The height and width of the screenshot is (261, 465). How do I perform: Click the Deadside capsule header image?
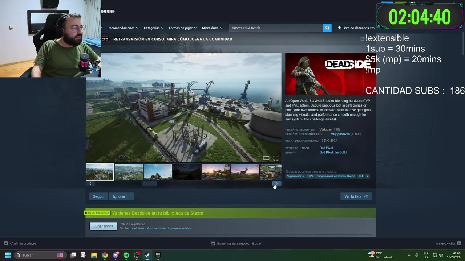click(330, 74)
